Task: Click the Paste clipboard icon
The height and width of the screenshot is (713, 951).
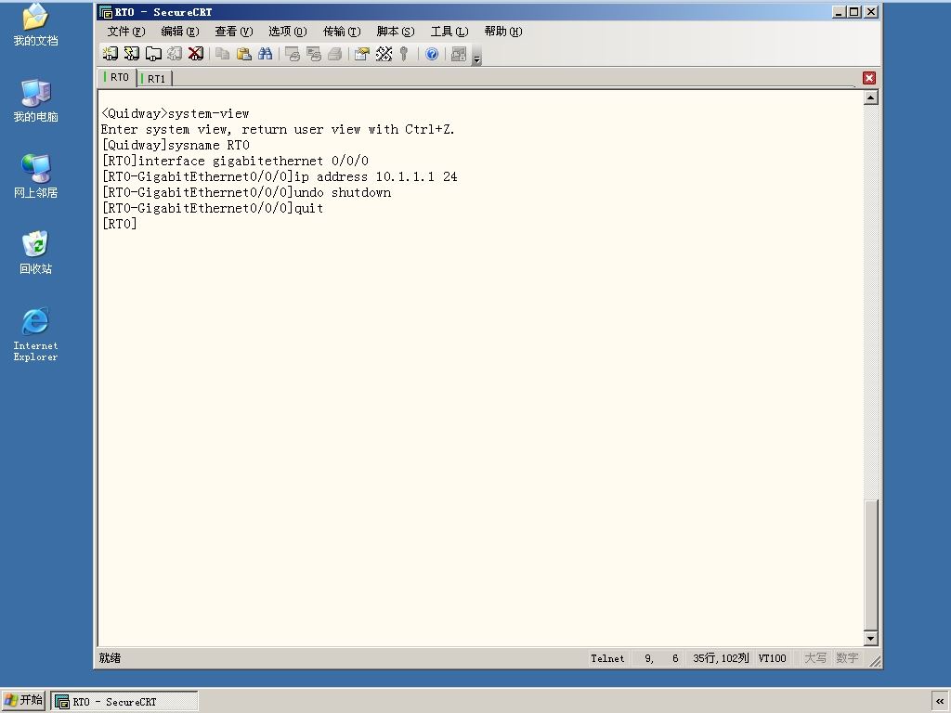Action: (x=244, y=54)
